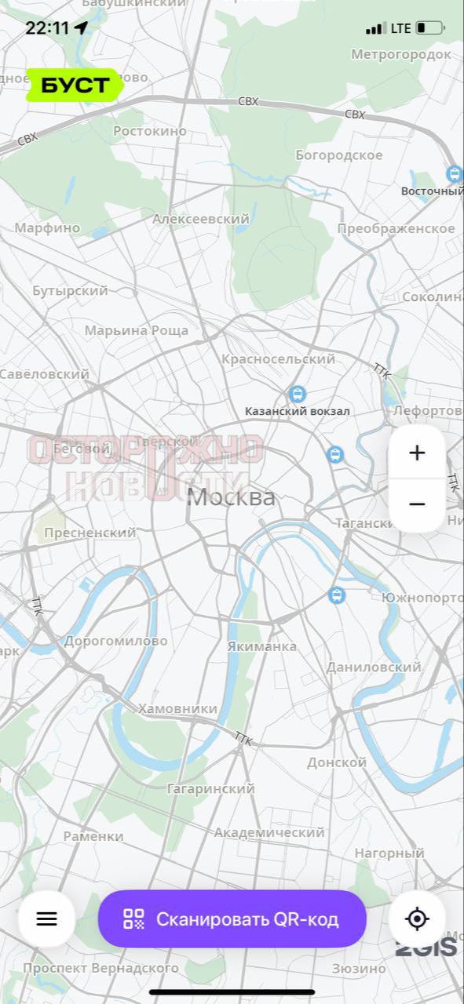Tap the Красносельский district label
This screenshot has width=464, height=1004.
[278, 358]
